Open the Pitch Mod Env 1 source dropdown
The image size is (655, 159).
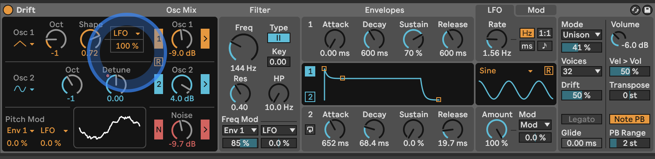20,130
